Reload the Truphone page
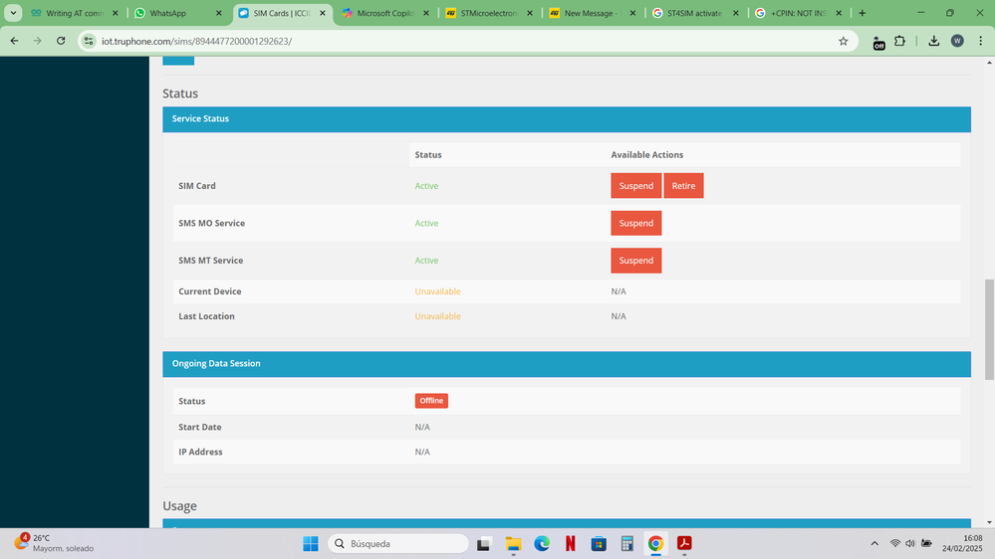 61,41
